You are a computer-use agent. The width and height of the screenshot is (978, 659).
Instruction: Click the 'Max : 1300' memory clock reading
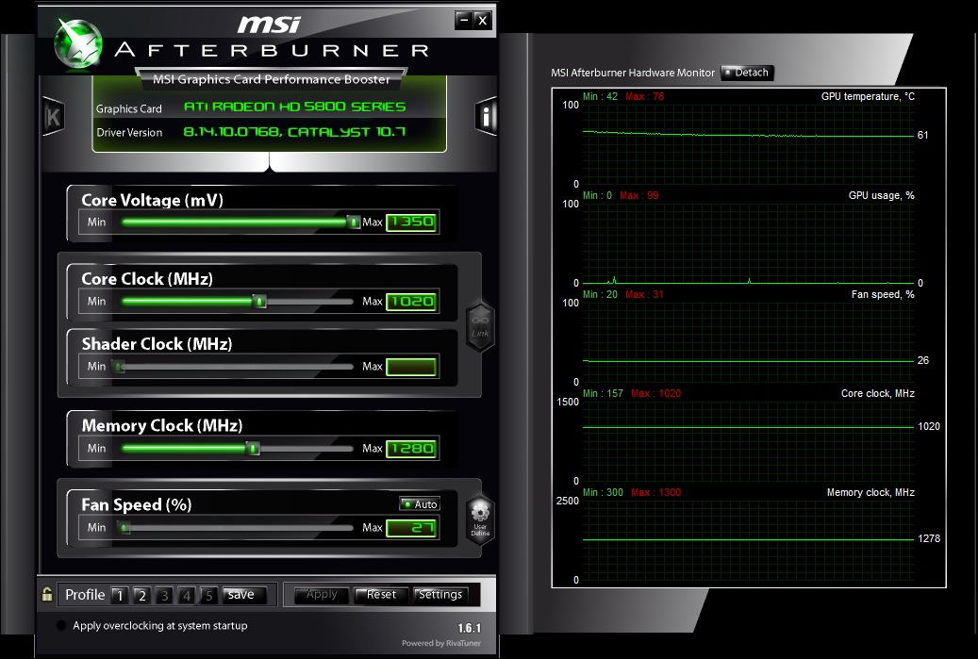pyautogui.click(x=656, y=492)
